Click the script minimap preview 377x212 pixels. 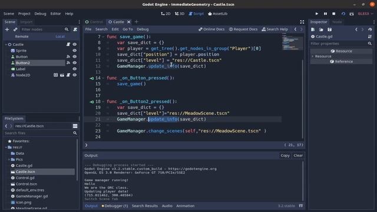click(292, 42)
